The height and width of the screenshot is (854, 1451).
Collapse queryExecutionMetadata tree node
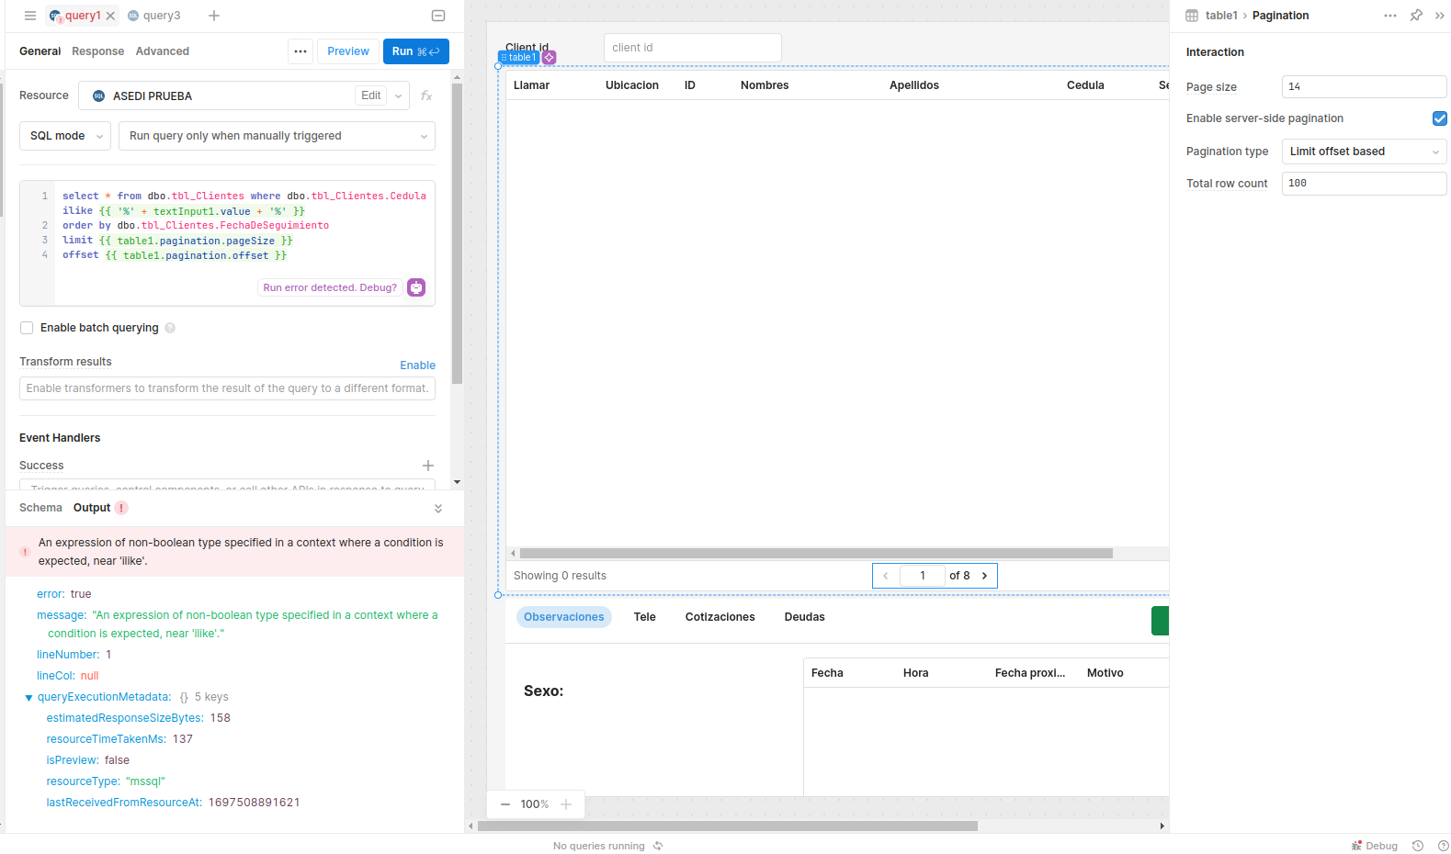coord(28,698)
